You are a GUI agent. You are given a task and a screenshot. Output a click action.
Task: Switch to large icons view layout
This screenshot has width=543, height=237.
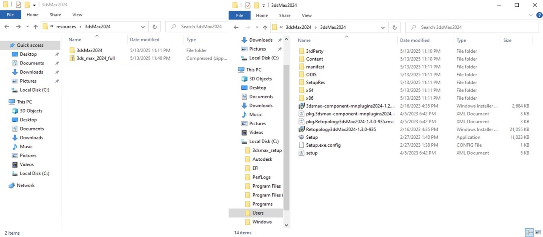pos(537,232)
